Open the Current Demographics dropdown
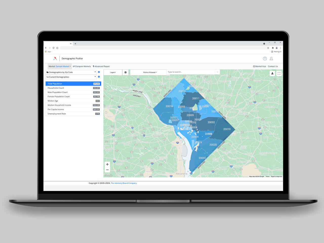324x243 pixels. point(71,77)
